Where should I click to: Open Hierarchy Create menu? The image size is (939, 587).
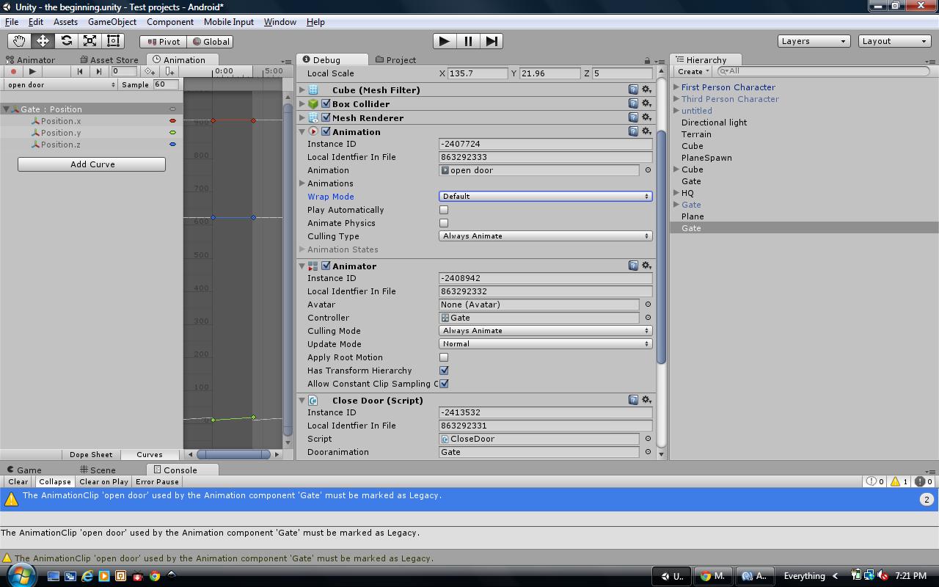click(693, 72)
